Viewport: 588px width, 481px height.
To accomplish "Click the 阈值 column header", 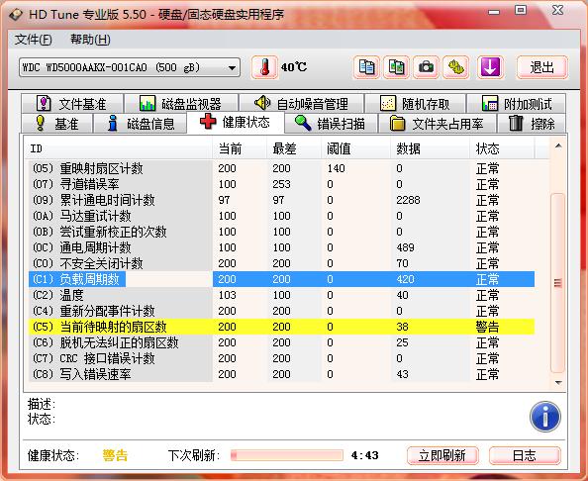I will click(x=355, y=148).
